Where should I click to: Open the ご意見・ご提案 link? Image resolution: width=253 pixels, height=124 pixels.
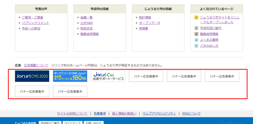point(33,17)
